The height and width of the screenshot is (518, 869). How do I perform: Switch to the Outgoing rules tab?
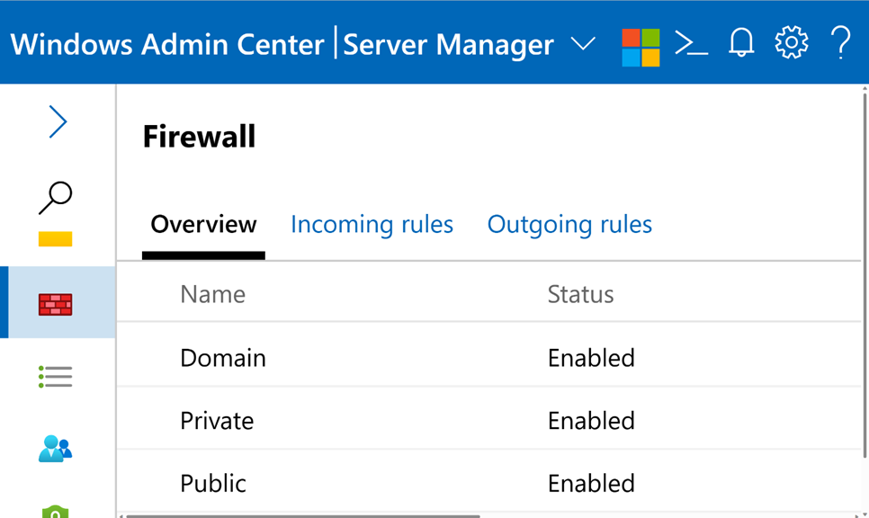pyautogui.click(x=569, y=224)
